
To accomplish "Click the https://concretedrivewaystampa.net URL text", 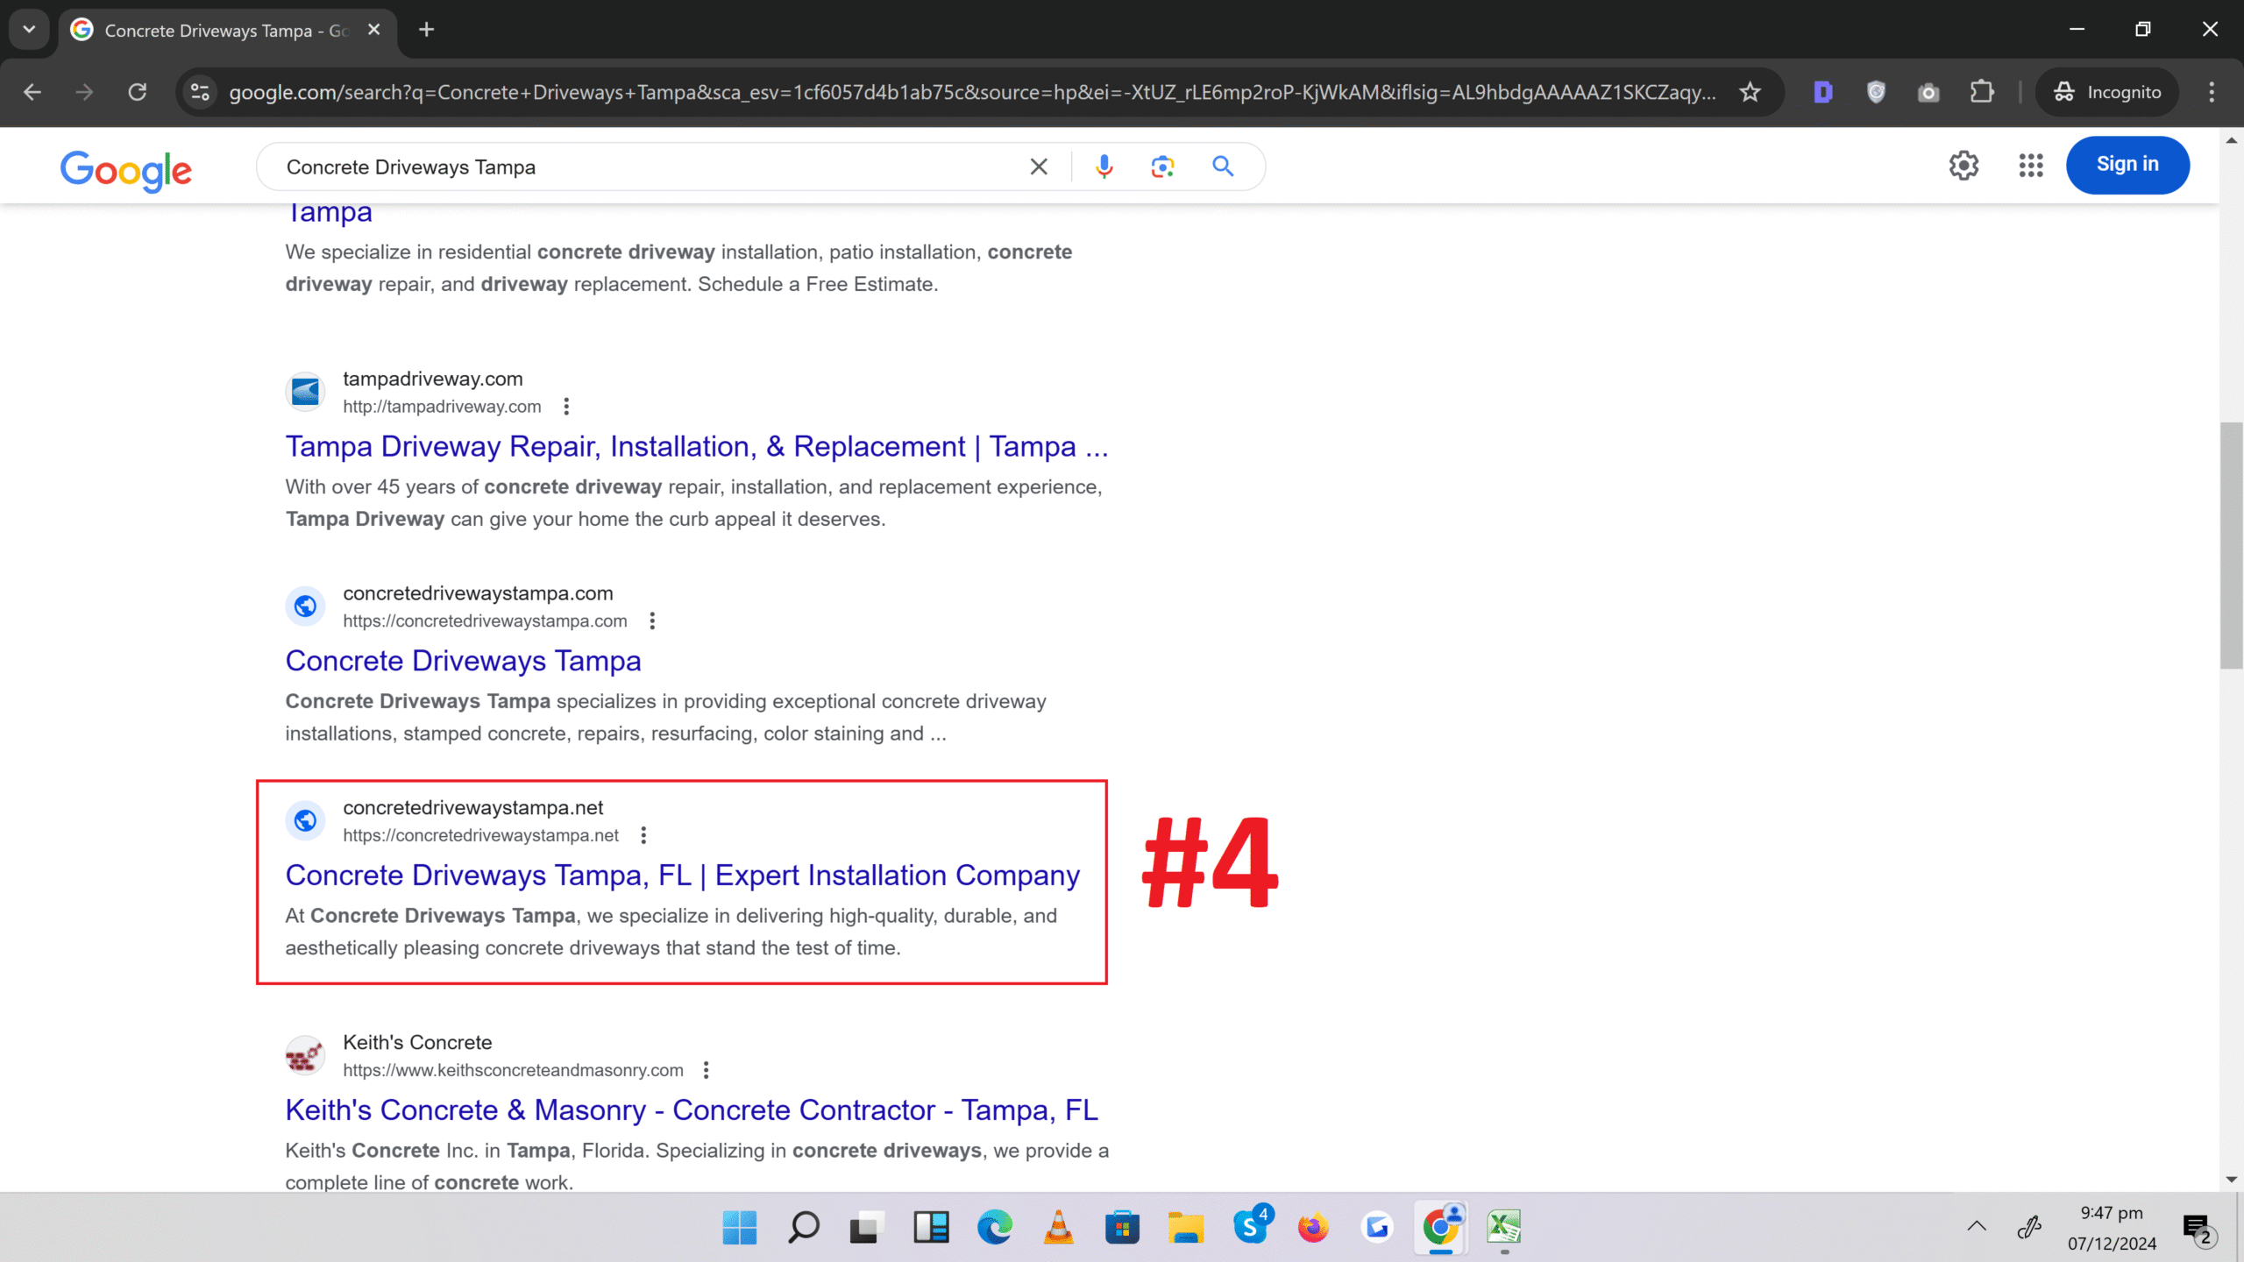I will pyautogui.click(x=480, y=835).
